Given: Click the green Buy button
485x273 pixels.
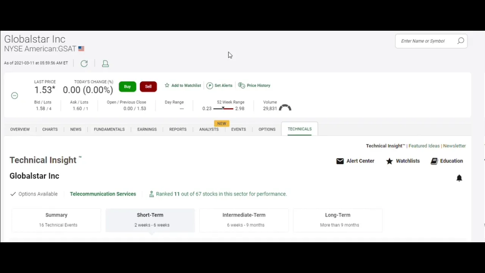Looking at the screenshot, I should tap(127, 86).
